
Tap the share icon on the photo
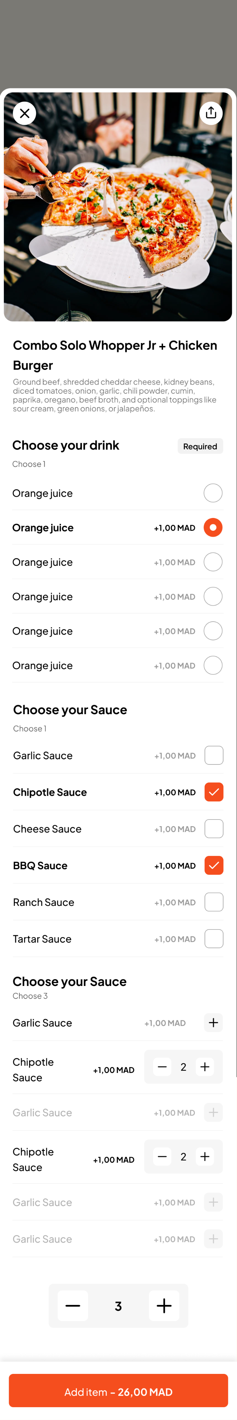click(x=211, y=114)
